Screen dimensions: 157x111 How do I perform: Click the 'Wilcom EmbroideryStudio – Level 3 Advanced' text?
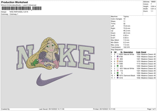pyautogui.click(x=19, y=5)
